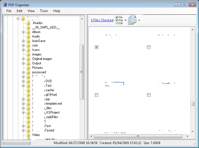Open the Edit menu
This screenshot has width=199, height=148.
tap(20, 11)
